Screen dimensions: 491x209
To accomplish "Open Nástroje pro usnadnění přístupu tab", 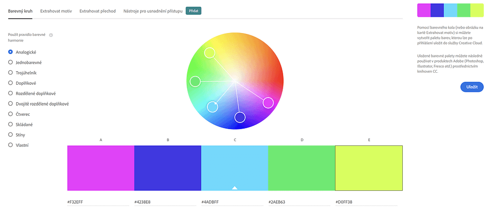I will (153, 11).
